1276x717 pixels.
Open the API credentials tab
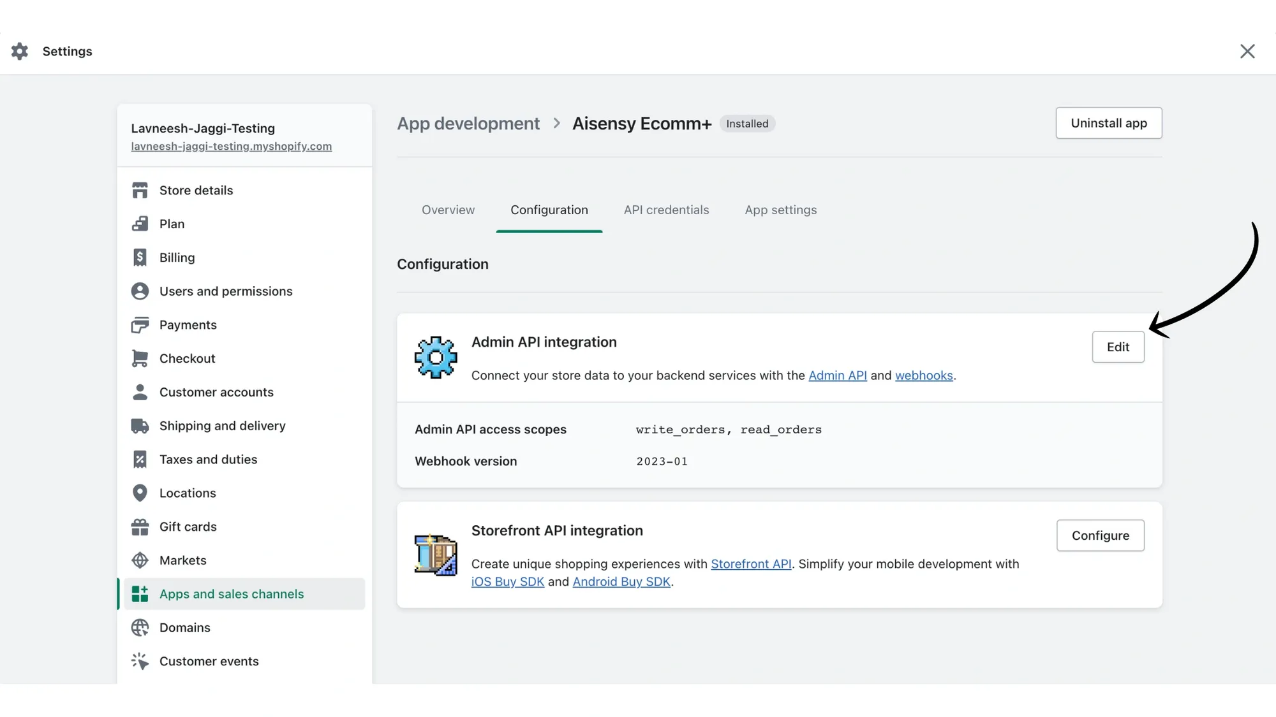666,210
